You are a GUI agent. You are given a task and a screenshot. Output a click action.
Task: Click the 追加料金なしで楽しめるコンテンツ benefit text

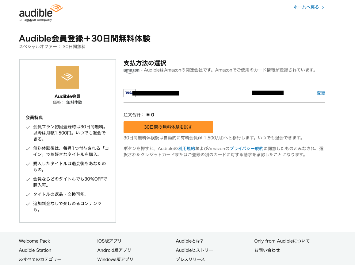point(67,207)
